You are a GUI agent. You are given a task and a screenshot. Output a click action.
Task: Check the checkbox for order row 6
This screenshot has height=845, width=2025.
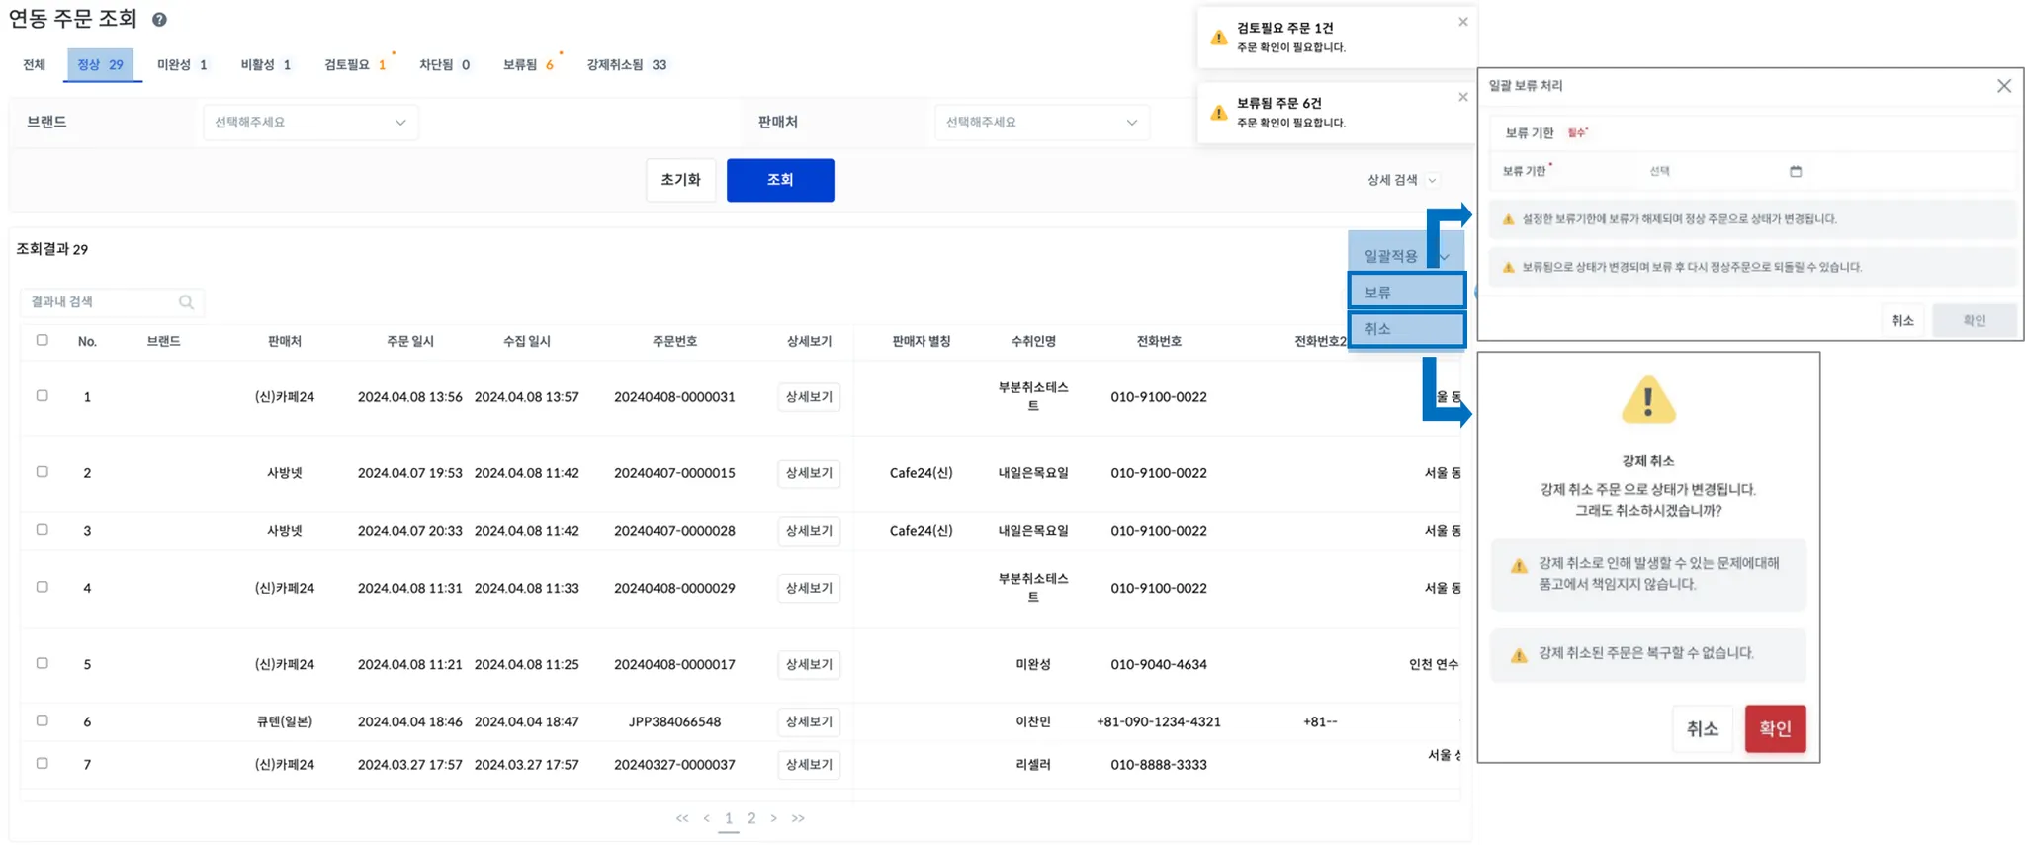coord(42,719)
